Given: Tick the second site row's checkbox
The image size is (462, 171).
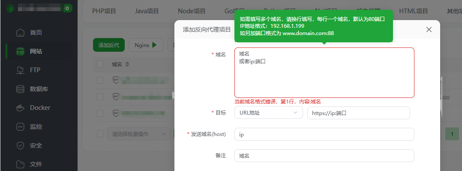Looking at the screenshot, I should pyautogui.click(x=100, y=97).
